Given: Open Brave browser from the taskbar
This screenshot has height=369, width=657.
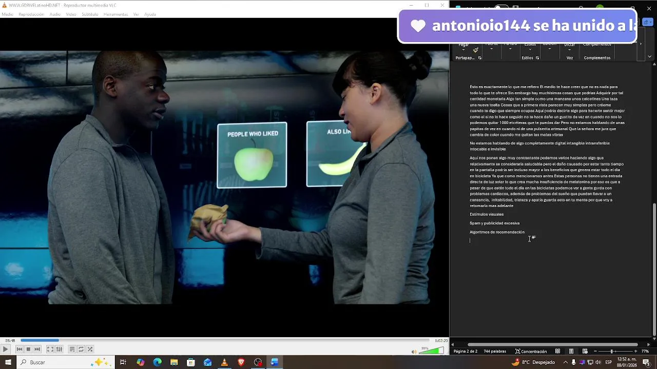Looking at the screenshot, I should coord(241,362).
